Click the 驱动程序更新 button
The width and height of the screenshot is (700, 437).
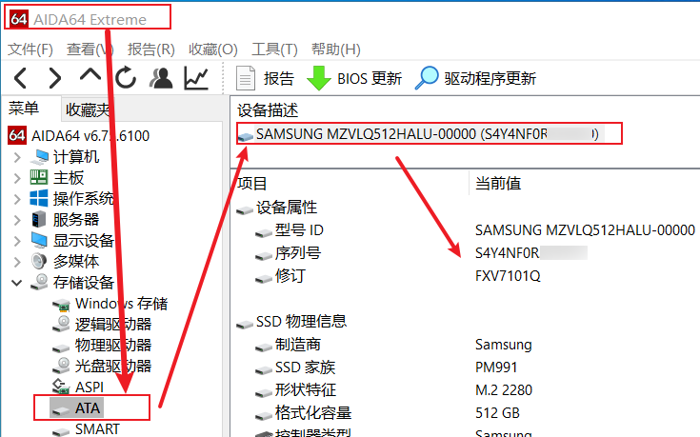click(x=475, y=79)
